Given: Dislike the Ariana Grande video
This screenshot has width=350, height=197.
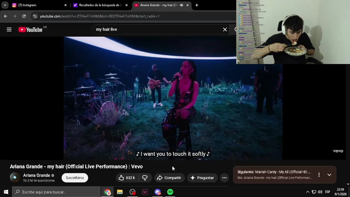Looking at the screenshot, I should 145,178.
